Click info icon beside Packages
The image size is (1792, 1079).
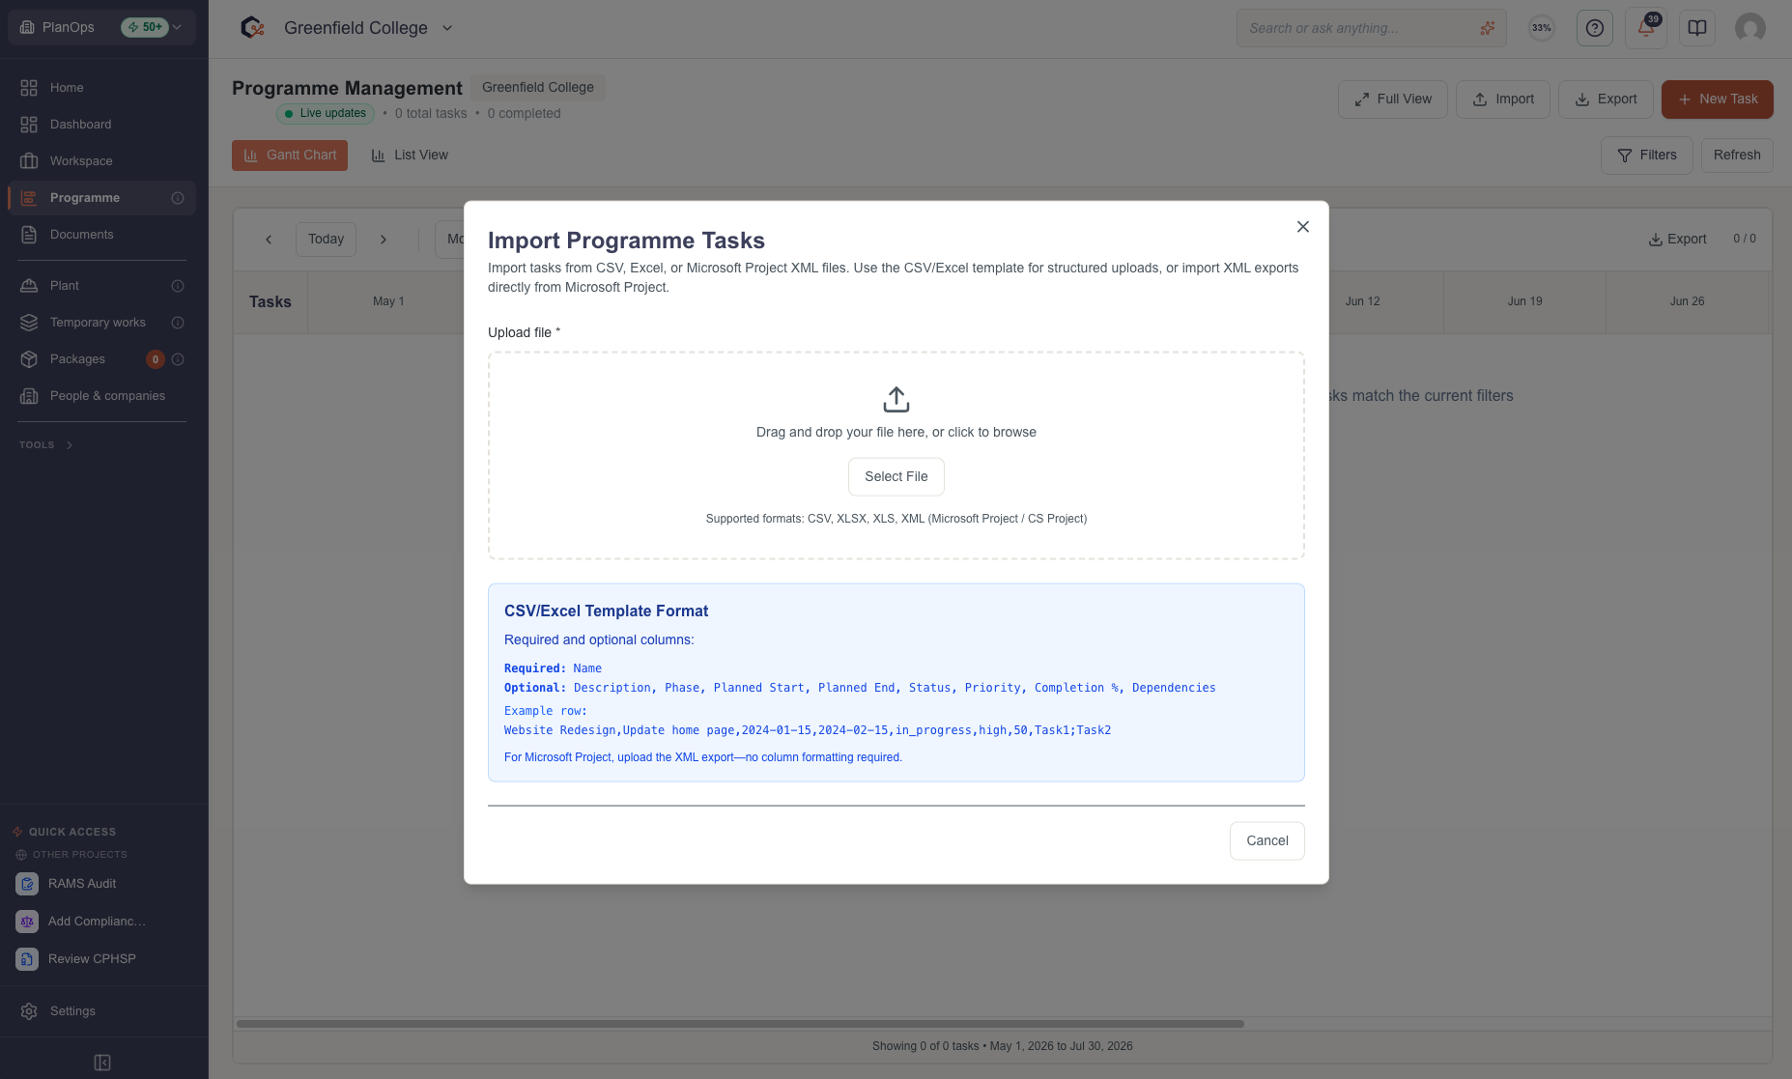click(178, 359)
